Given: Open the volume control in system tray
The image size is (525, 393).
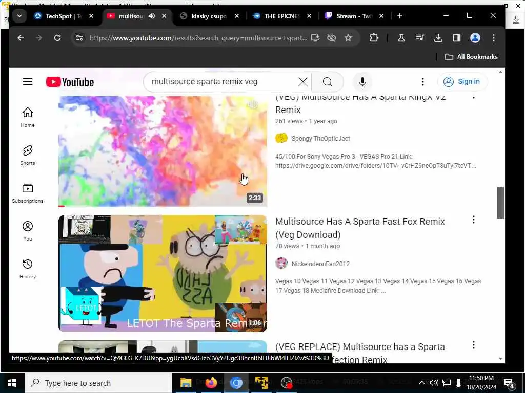Looking at the screenshot, I should pos(434,383).
